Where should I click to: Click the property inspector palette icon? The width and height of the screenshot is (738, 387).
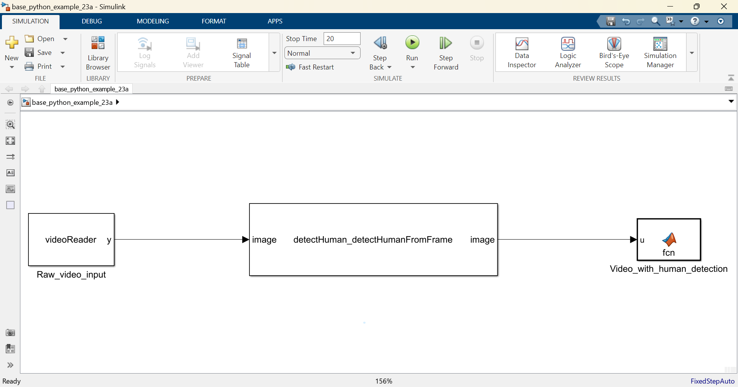(10, 349)
